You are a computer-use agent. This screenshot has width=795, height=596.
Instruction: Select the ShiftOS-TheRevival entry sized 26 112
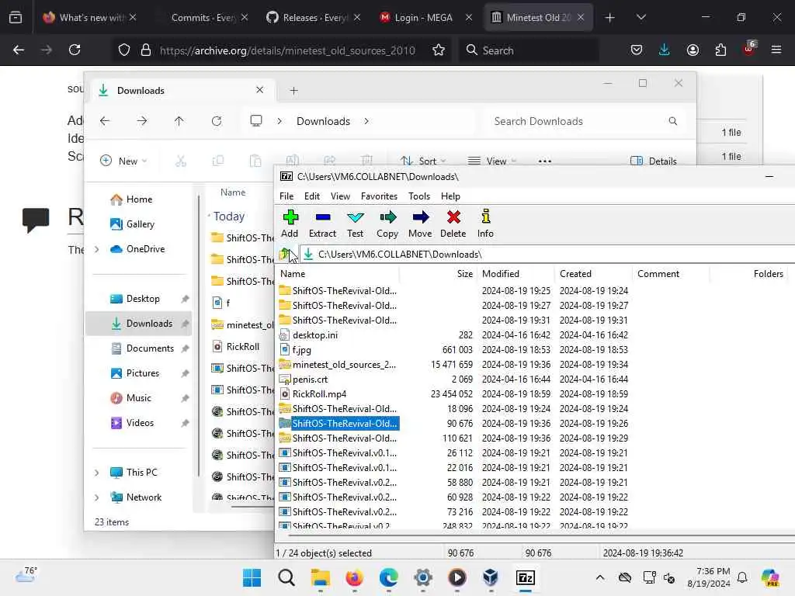point(344,453)
